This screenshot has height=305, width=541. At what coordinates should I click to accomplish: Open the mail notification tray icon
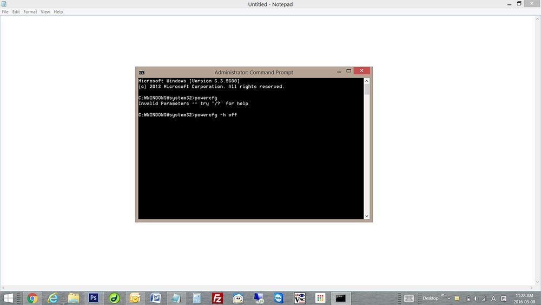(x=457, y=298)
